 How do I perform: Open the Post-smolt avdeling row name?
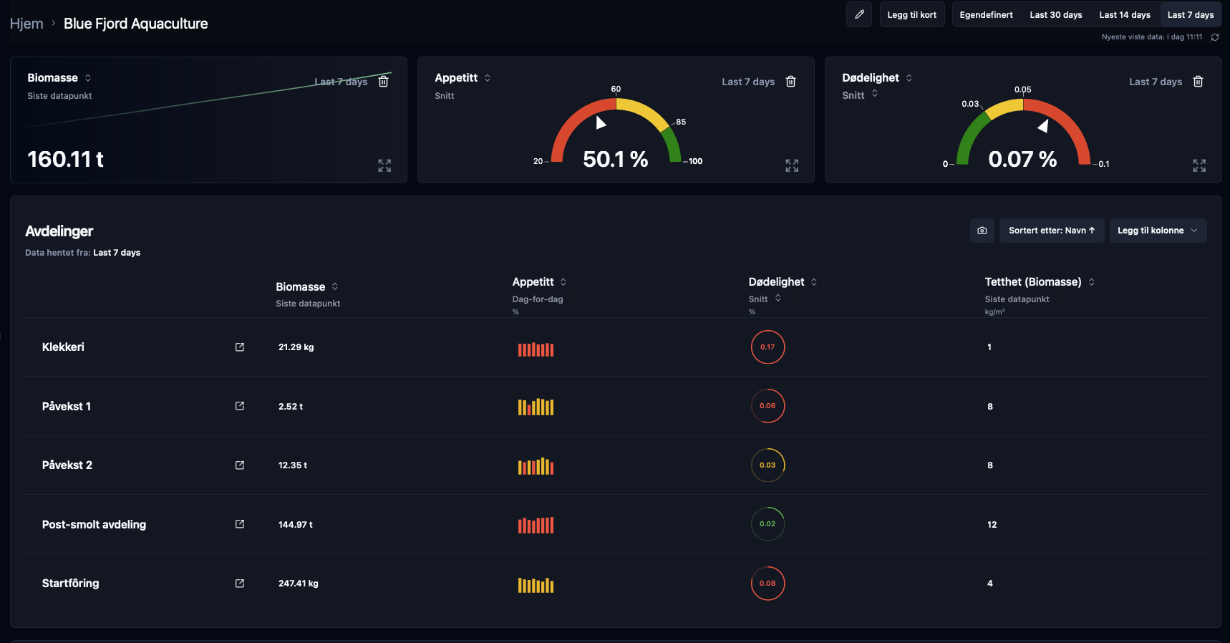point(94,524)
